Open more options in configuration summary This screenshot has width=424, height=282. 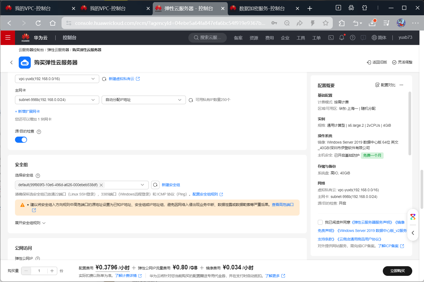click(401, 85)
